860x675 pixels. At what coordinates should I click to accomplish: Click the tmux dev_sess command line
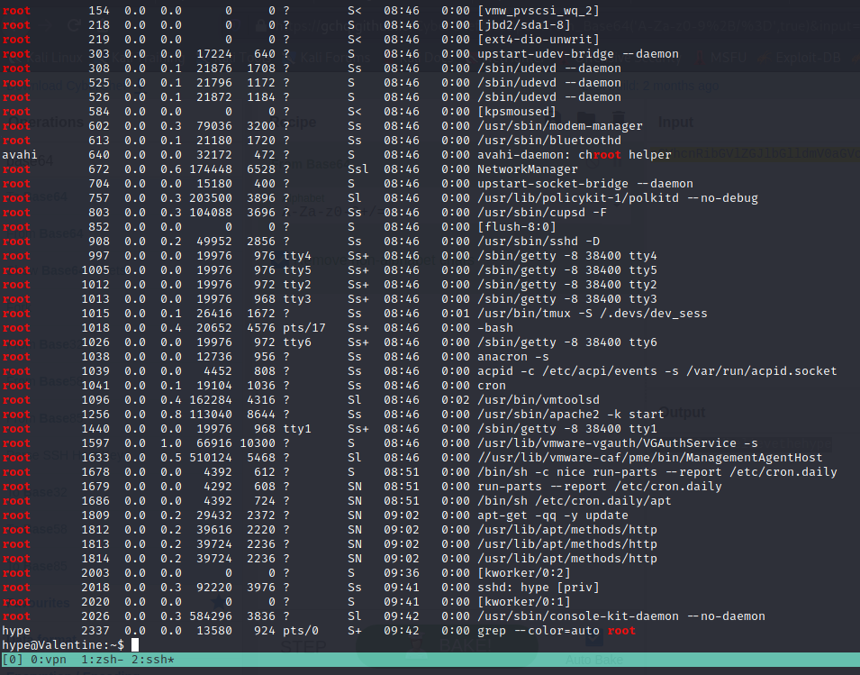[x=592, y=314]
